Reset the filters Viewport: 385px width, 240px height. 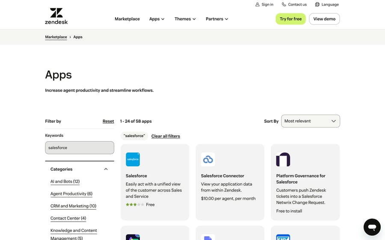tap(108, 121)
